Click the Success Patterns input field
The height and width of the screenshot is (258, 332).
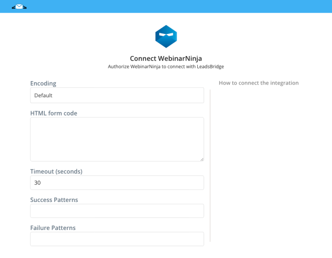(x=117, y=211)
